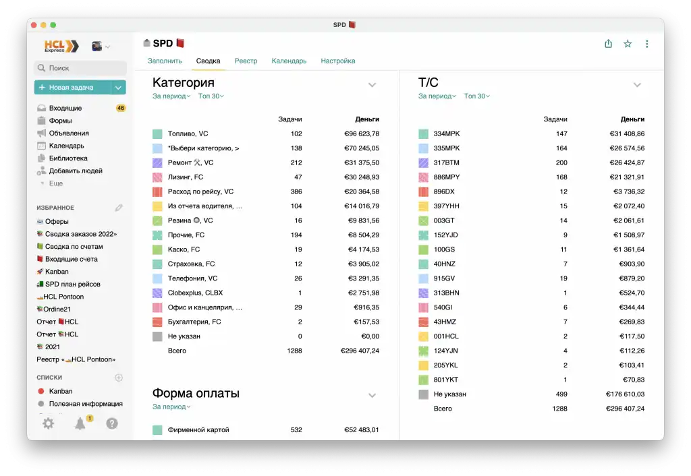Click the lock icon beside SPD title
This screenshot has width=691, height=476.
coord(146,42)
